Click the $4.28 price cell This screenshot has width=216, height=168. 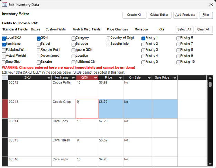point(111,161)
